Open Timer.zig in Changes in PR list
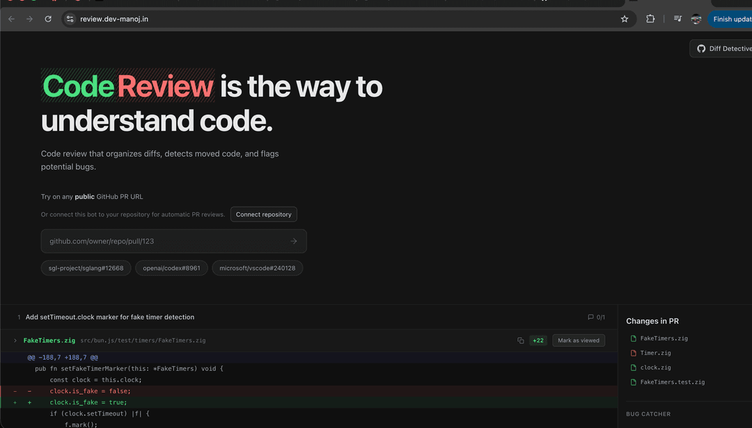 pos(655,353)
